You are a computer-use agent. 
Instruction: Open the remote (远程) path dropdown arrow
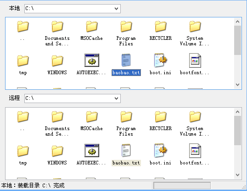(x=116, y=98)
